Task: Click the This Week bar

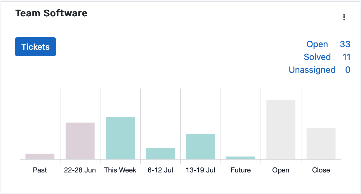Action: click(120, 138)
